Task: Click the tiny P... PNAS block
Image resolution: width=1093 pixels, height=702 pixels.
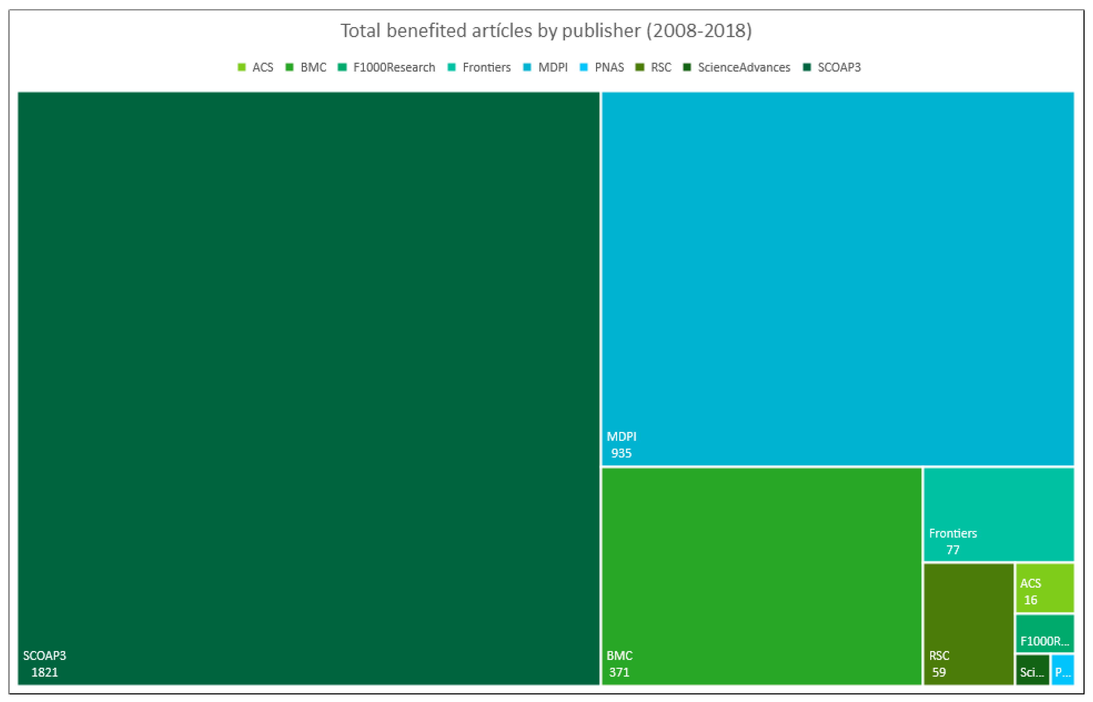Action: [x=1062, y=670]
